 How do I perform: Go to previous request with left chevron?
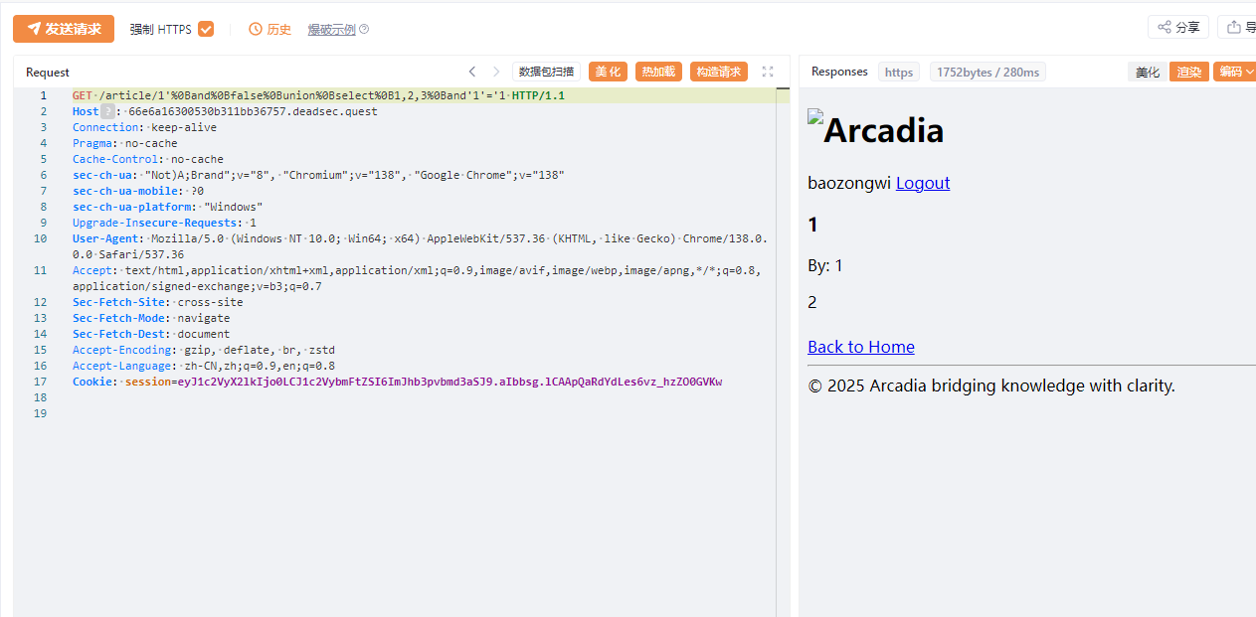(x=472, y=72)
